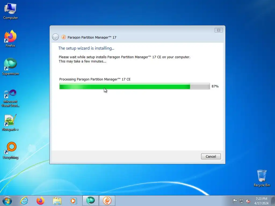This screenshot has height=206, width=275.
Task: Select the Supermium desktop shortcut
Action: [10, 67]
